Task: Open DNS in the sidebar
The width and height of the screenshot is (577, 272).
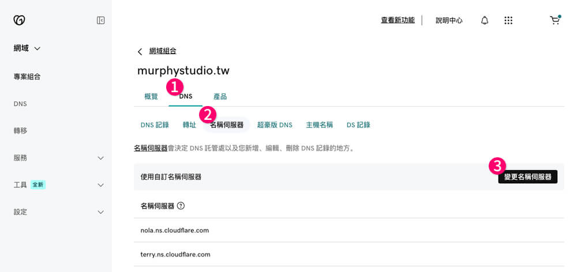Action: click(20, 104)
